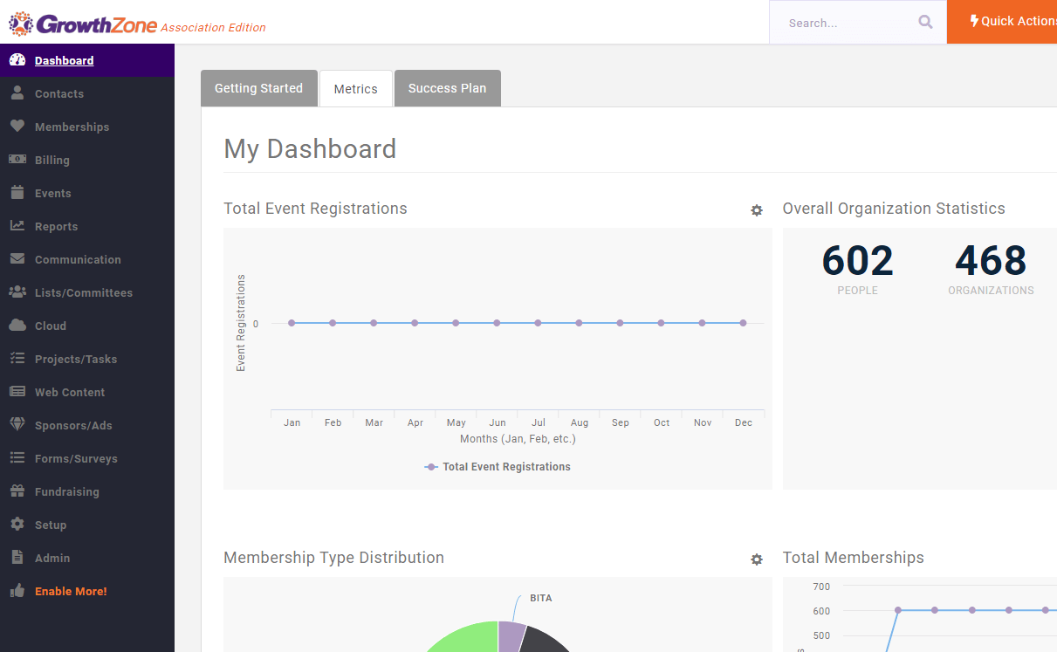Click the dark gray pie slice
This screenshot has height=652, width=1057.
(x=544, y=641)
